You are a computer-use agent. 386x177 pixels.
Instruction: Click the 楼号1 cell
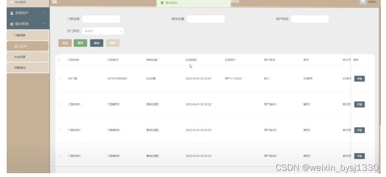click(307, 104)
